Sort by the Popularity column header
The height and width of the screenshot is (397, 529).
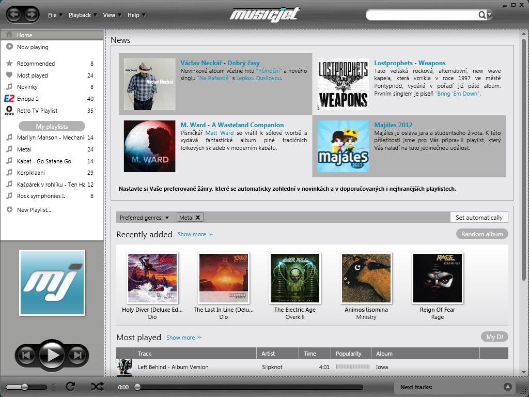point(351,354)
